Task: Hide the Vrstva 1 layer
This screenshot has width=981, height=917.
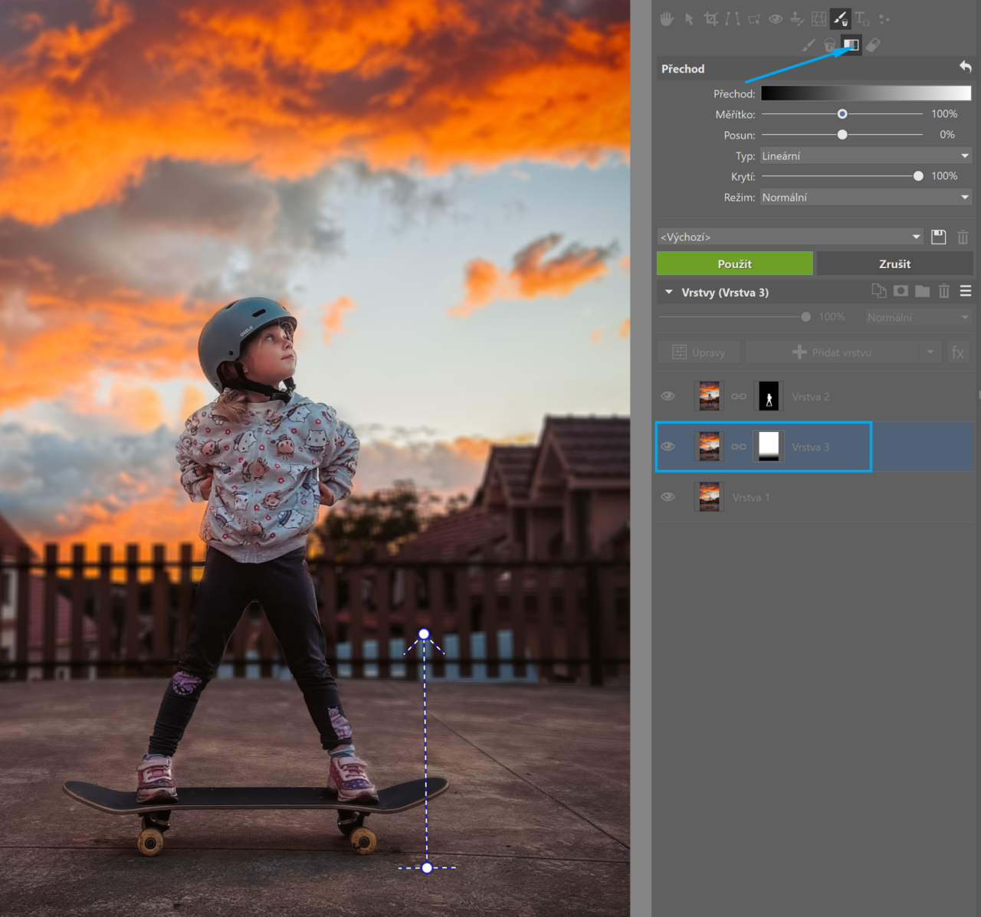Action: pos(668,497)
